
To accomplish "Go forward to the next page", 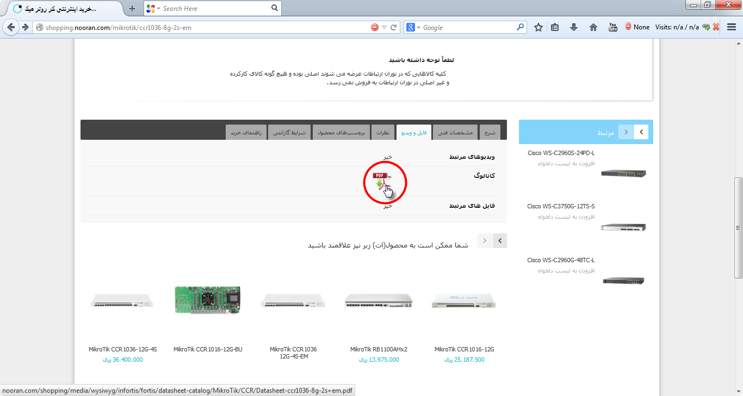I will pos(25,27).
